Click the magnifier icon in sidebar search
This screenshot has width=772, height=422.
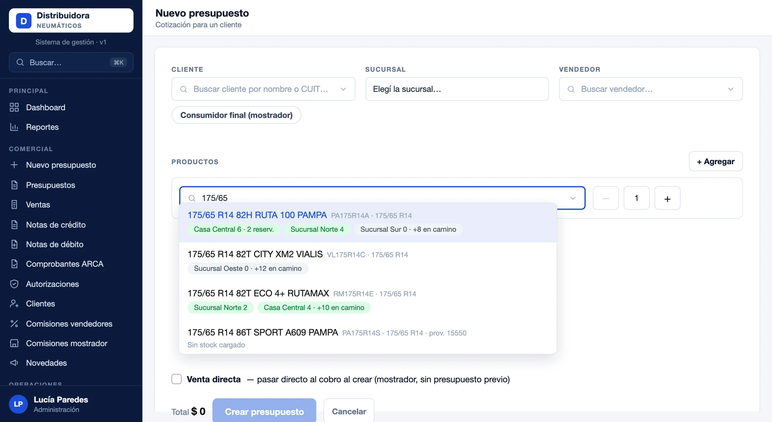pyautogui.click(x=20, y=62)
